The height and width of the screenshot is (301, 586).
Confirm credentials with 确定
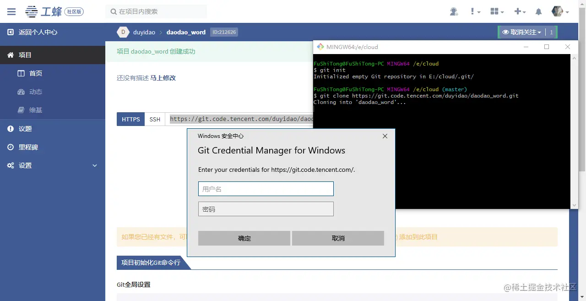coord(244,238)
